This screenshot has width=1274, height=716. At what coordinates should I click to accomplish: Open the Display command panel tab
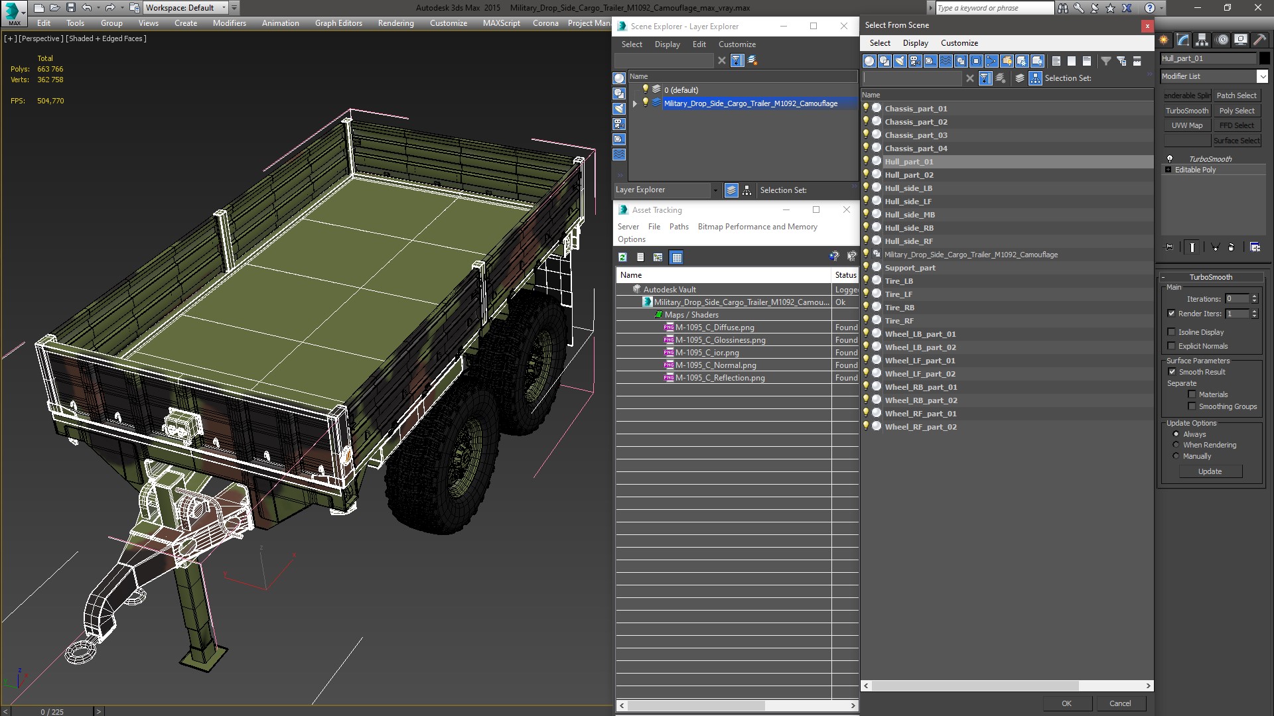point(1241,40)
